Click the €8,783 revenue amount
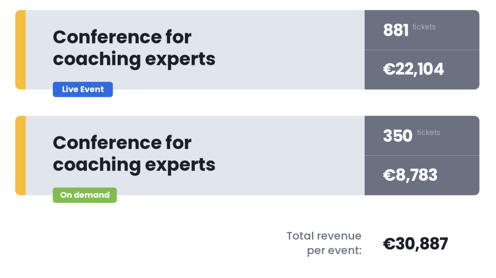The height and width of the screenshot is (278, 496). [x=410, y=175]
